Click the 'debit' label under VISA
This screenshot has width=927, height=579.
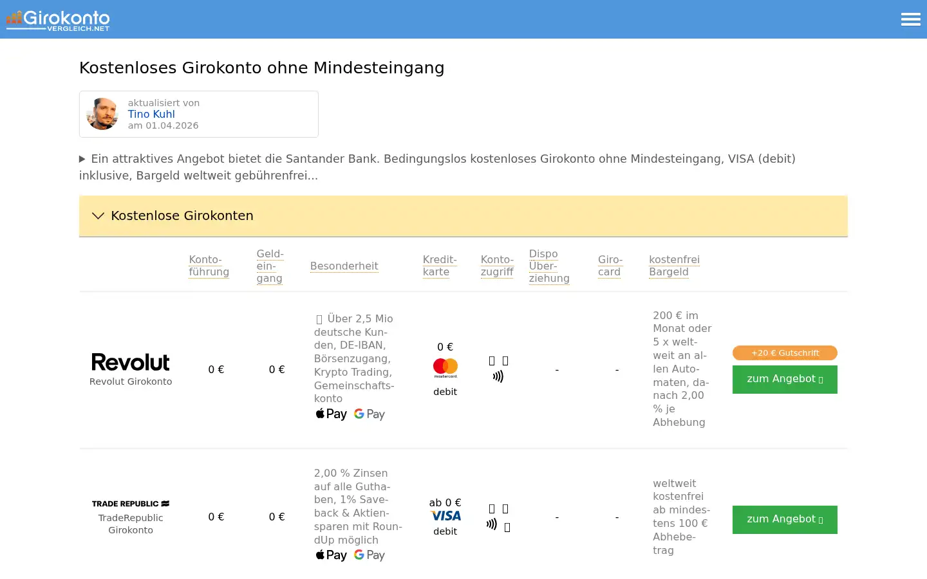[x=445, y=531]
